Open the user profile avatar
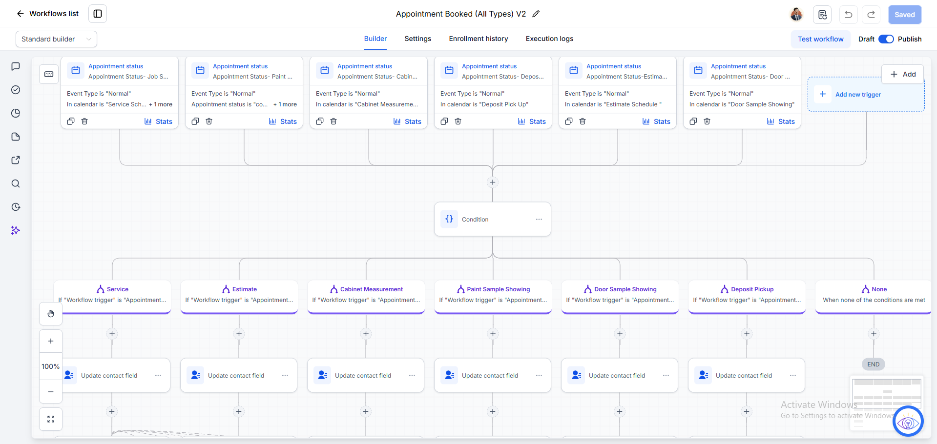937x444 pixels. pyautogui.click(x=796, y=14)
